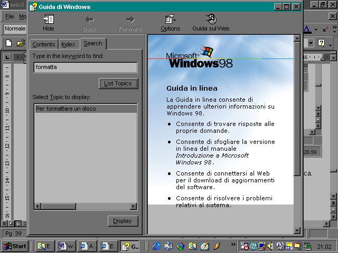This screenshot has width=338, height=253.
Task: Click the Word select browse object button
Action: pyautogui.click(x=333, y=210)
